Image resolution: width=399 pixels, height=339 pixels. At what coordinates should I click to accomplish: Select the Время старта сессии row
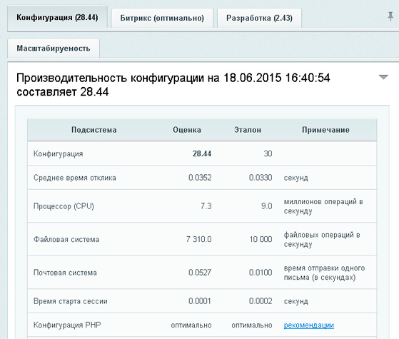click(x=202, y=301)
